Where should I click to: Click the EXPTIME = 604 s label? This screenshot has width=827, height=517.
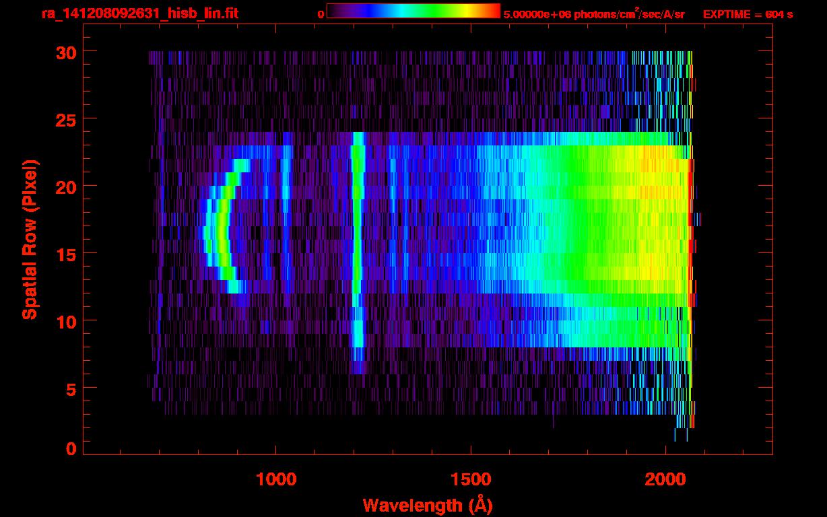(x=748, y=14)
